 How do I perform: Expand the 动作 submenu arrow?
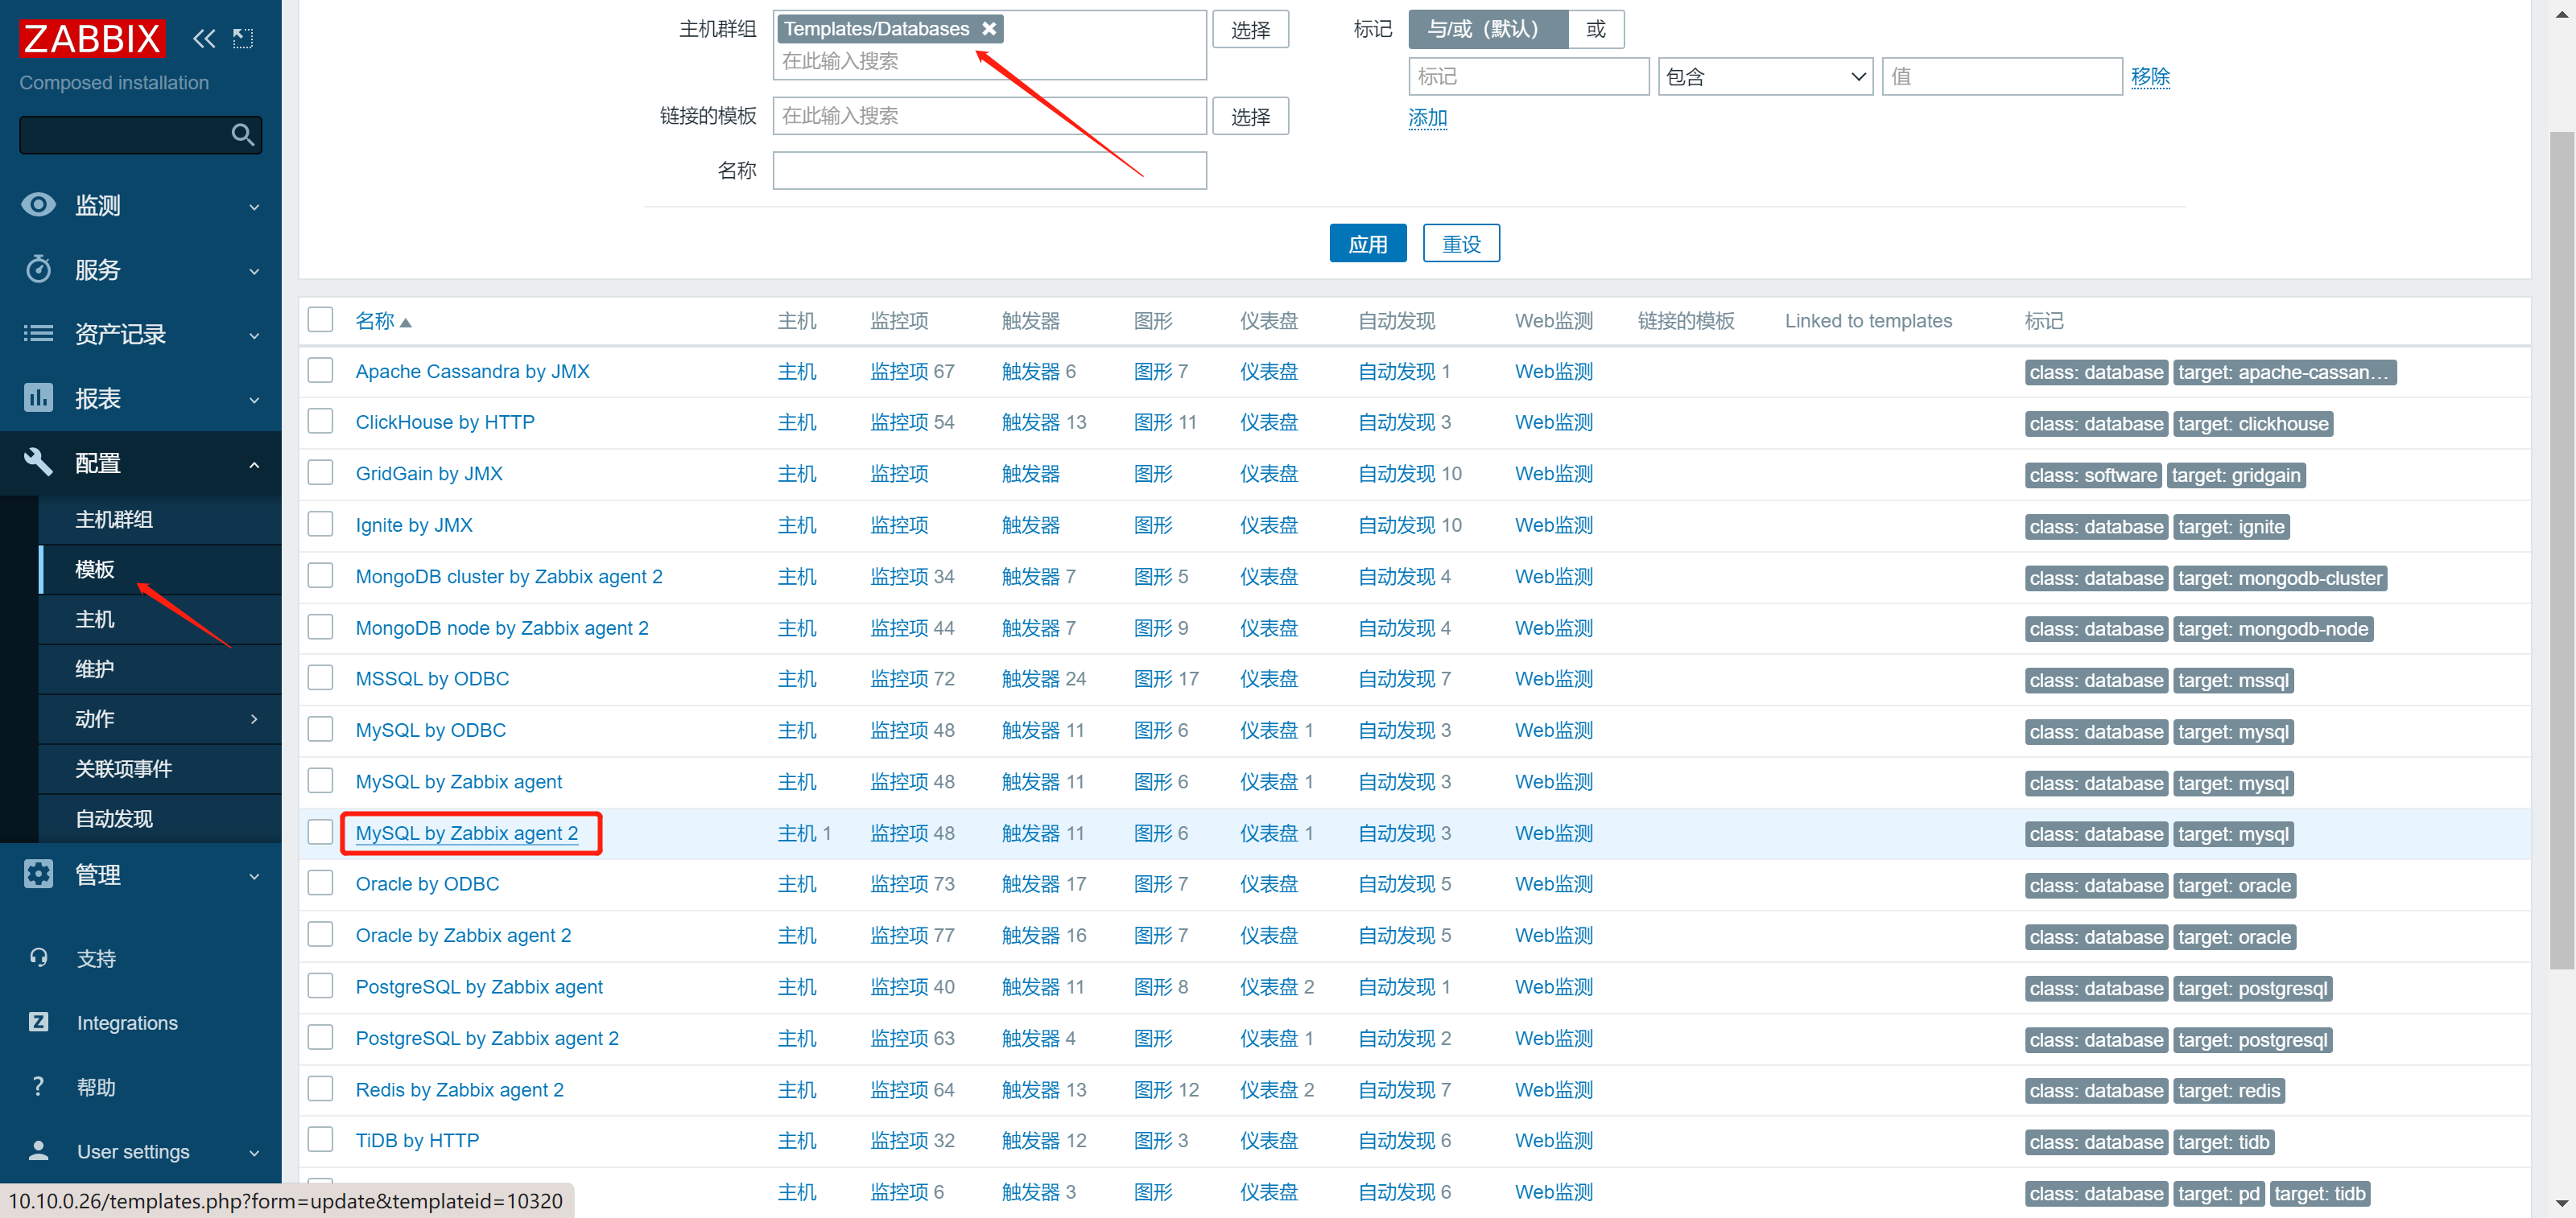254,718
